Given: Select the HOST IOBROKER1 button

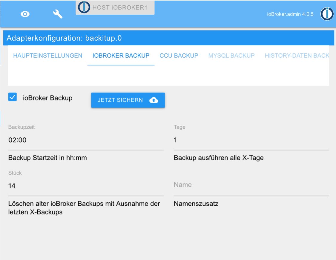Looking at the screenshot, I should [115, 8].
